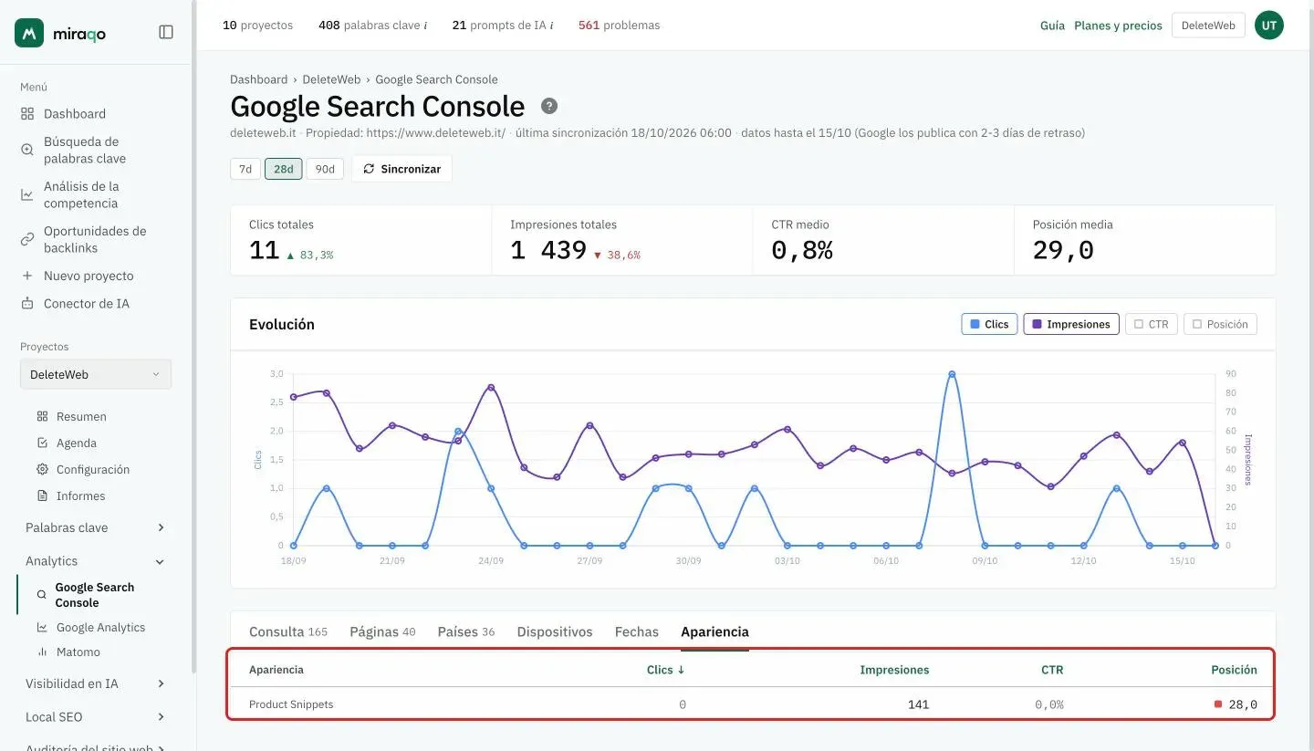The height and width of the screenshot is (751, 1314).
Task: Sort the table by Clics column
Action: pos(665,670)
